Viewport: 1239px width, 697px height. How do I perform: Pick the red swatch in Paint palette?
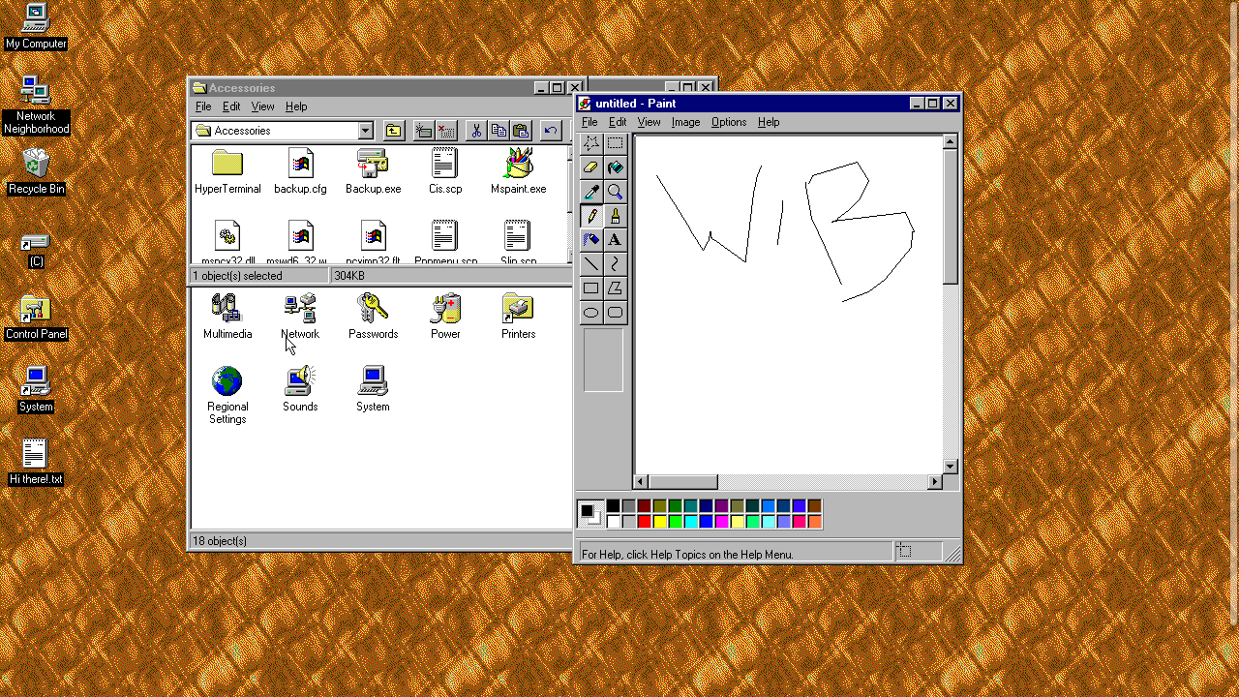pos(645,522)
